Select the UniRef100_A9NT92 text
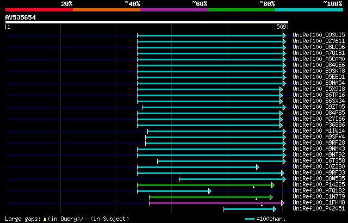Viewport: 348px width, 223px height. [319, 155]
